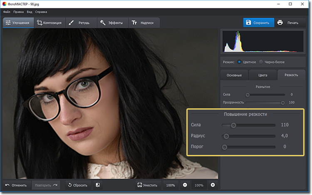Screen dimensions: 312x195
Task: Select the Цветное color mode radio button
Action: click(240, 62)
